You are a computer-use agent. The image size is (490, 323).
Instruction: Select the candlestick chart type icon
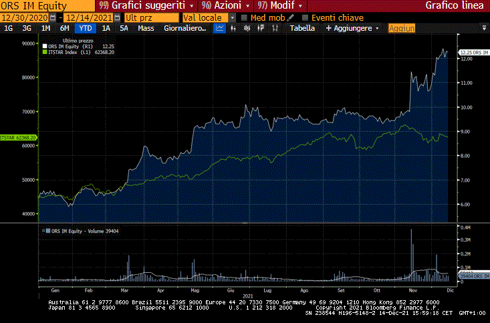(x=247, y=28)
